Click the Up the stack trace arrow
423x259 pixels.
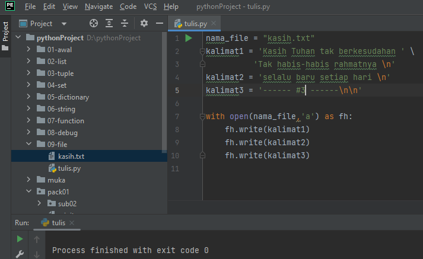(37, 239)
